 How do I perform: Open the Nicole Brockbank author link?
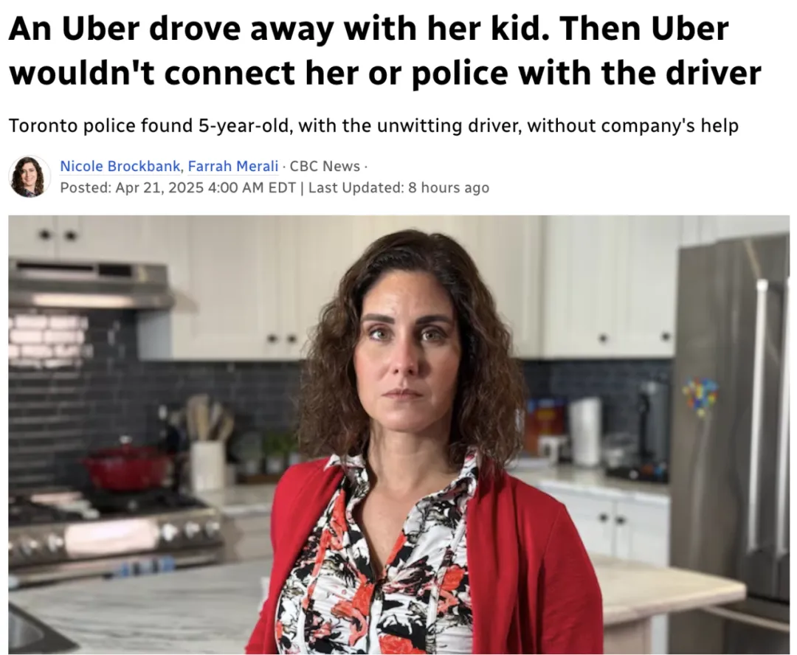click(x=120, y=166)
